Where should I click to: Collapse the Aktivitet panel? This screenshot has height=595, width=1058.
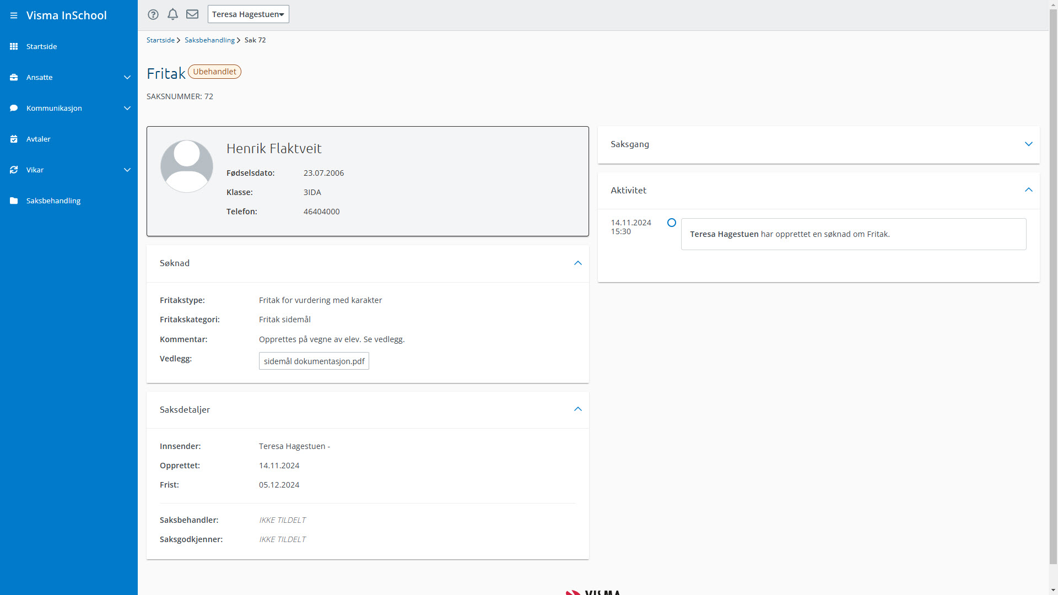click(1028, 190)
